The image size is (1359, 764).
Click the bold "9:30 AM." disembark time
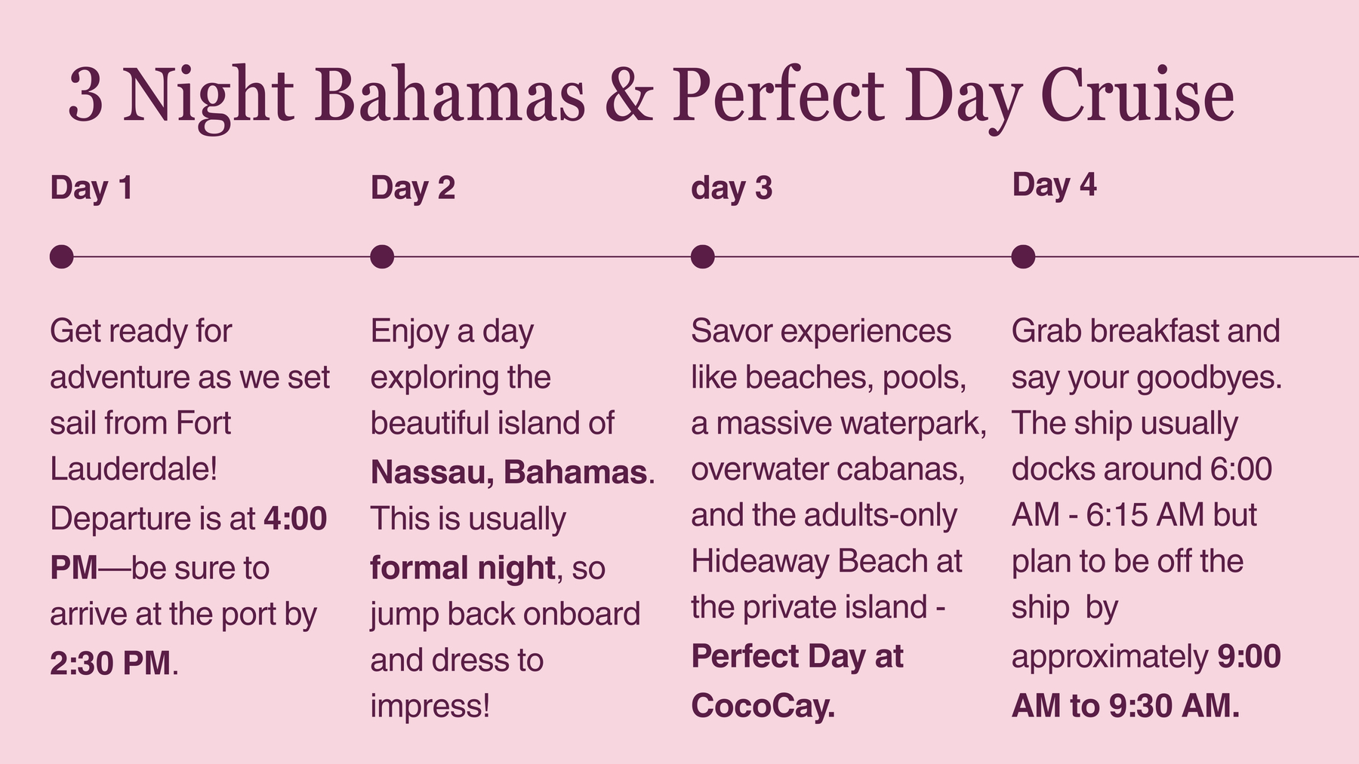1174,706
